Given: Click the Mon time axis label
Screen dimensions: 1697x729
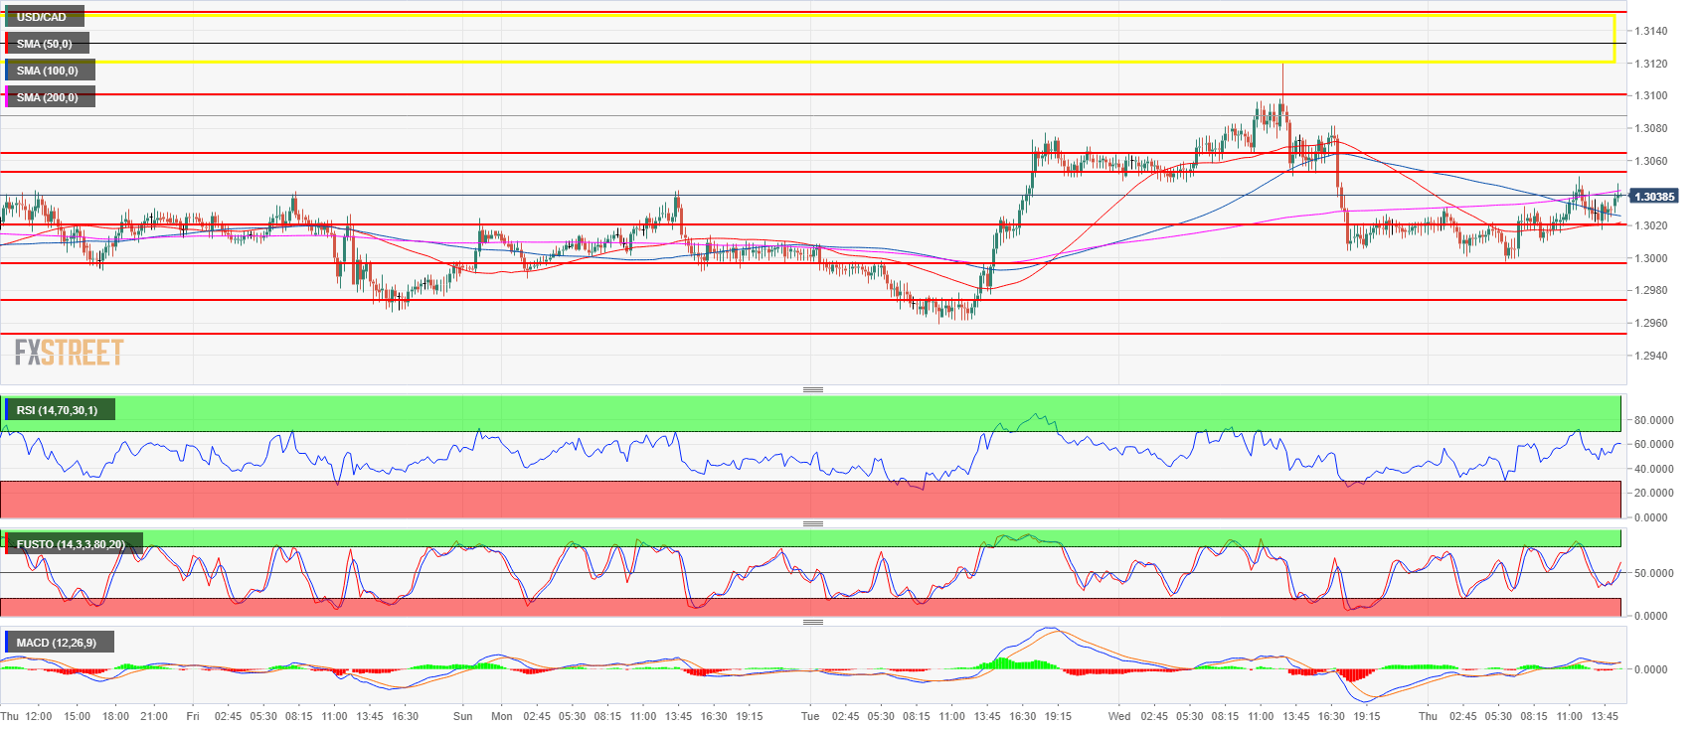Looking at the screenshot, I should pyautogui.click(x=502, y=716).
